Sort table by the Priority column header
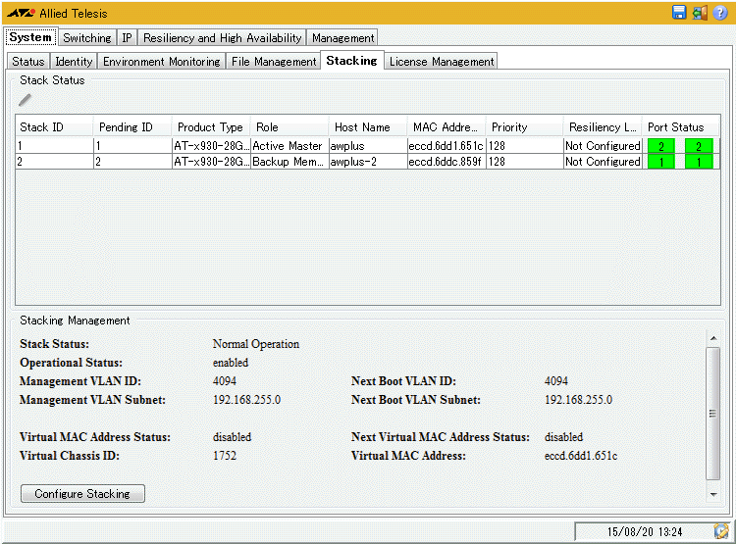The image size is (736, 544). coord(524,127)
